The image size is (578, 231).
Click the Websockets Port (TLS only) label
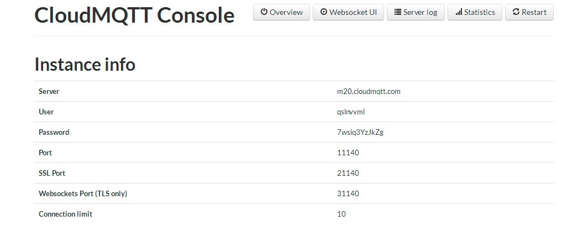83,194
